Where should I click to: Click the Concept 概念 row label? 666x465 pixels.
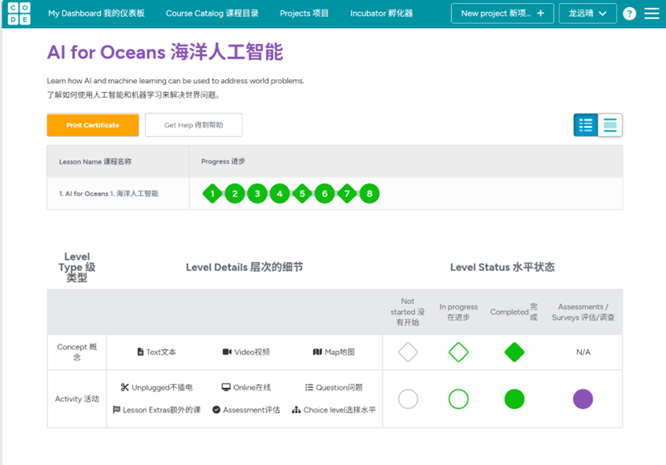[77, 352]
